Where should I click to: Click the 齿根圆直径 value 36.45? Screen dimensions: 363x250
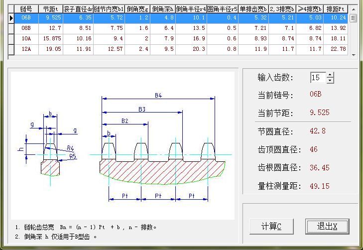click(320, 168)
